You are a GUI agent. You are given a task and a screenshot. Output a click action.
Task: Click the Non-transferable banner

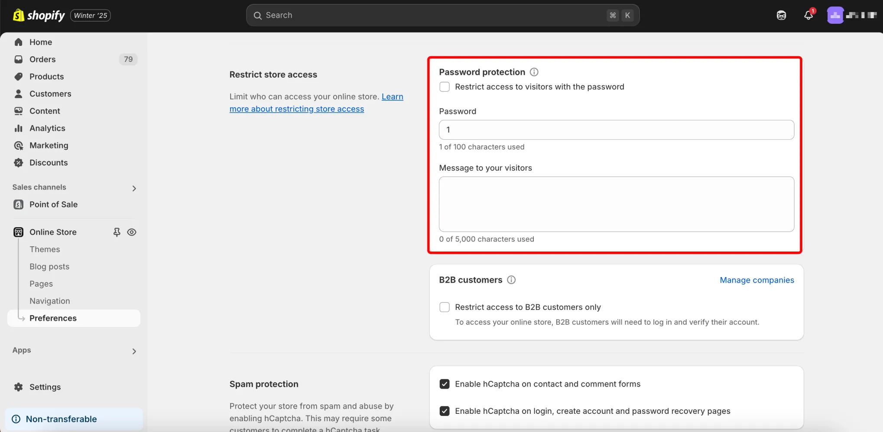pyautogui.click(x=74, y=419)
